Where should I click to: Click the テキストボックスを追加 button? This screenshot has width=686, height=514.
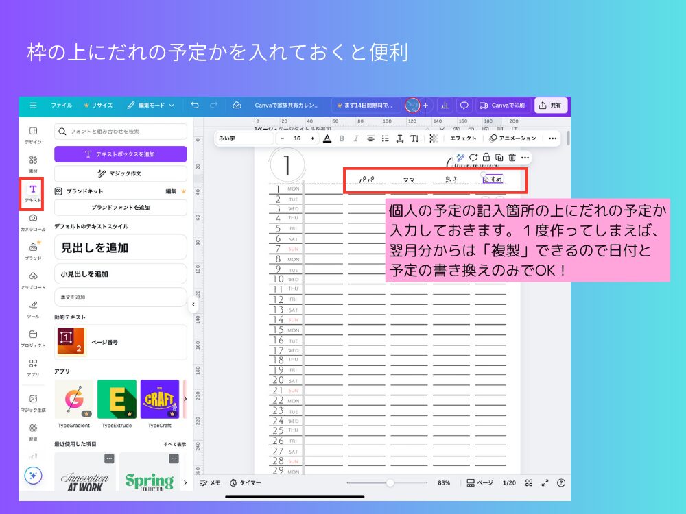point(120,154)
